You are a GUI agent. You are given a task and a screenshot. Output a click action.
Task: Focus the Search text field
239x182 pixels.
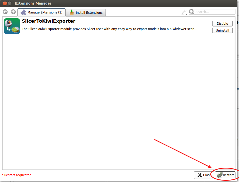[214, 12]
